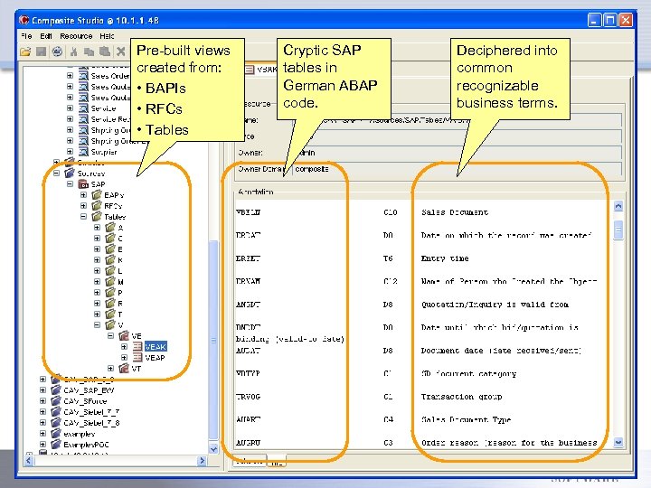Select the highlighted VBAK table
Screen dimensions: 651x488
[156, 346]
